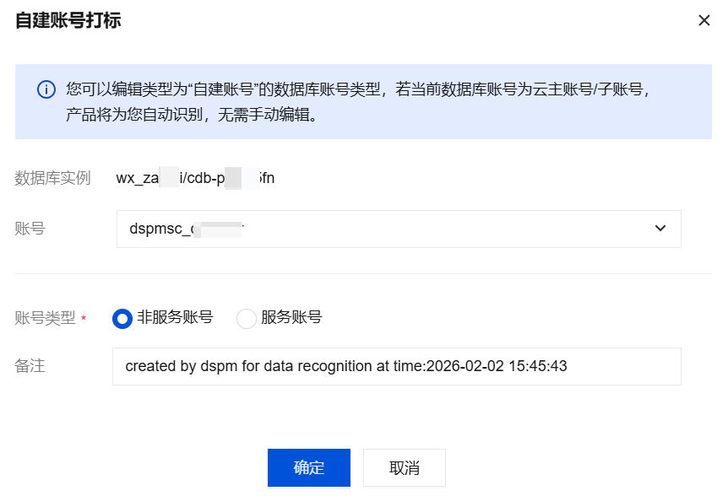Screen dimensions: 728x496
Task: Click the 服务账号 option label text
Action: (291, 317)
